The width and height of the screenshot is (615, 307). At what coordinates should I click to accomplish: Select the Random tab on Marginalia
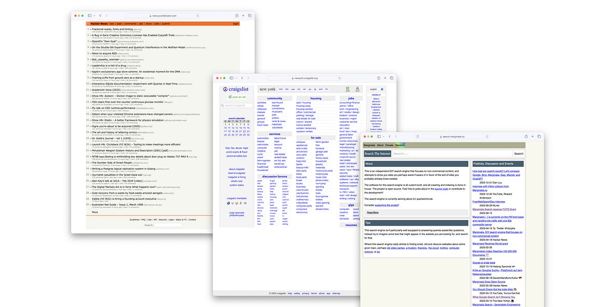(400, 145)
